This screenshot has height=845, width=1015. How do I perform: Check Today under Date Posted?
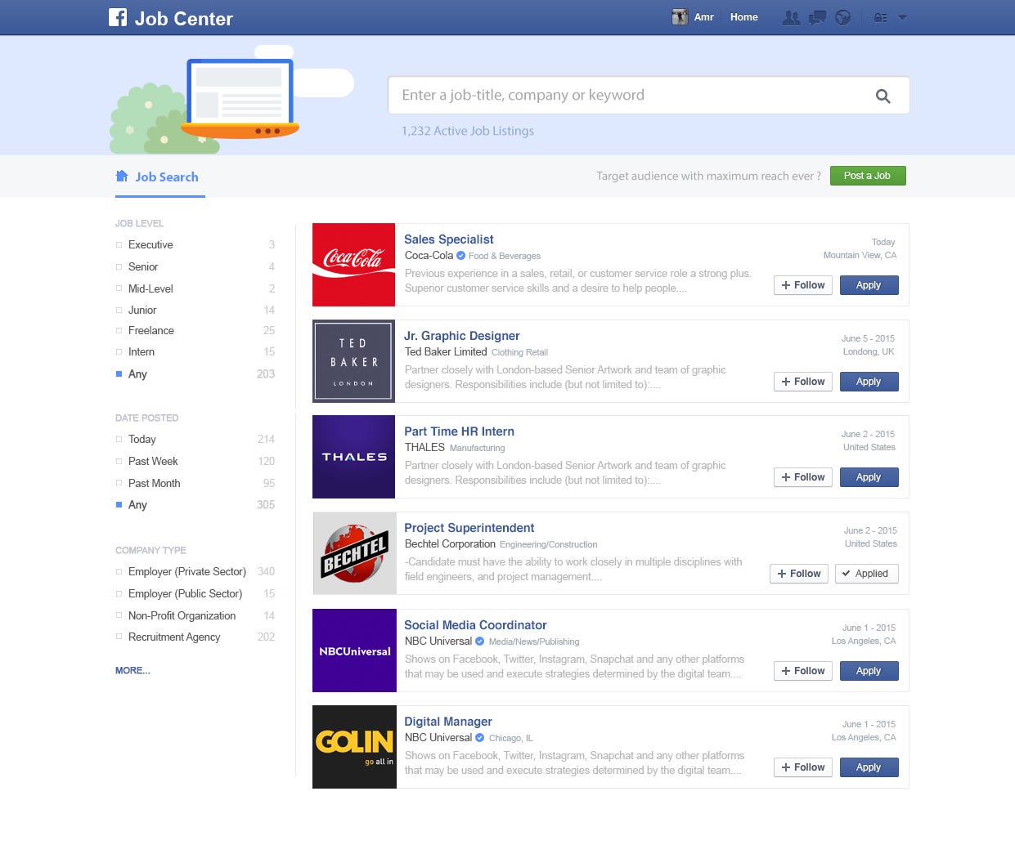point(119,439)
